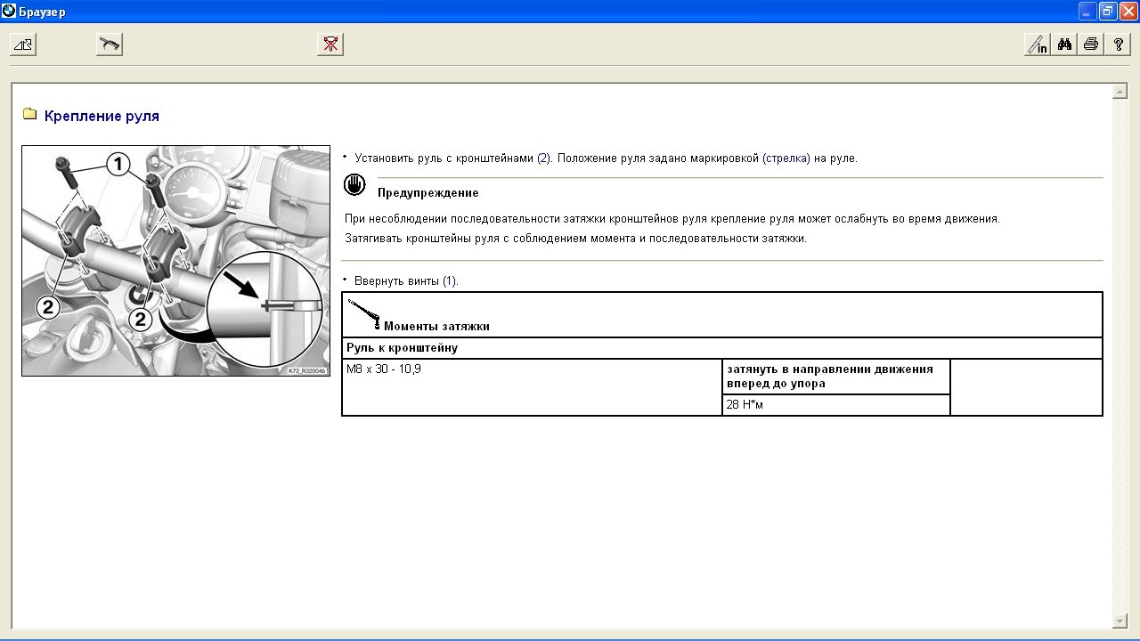Screen dimensions: 1140x641
Task: Open the torque wrench toolbar button
Action: point(110,45)
